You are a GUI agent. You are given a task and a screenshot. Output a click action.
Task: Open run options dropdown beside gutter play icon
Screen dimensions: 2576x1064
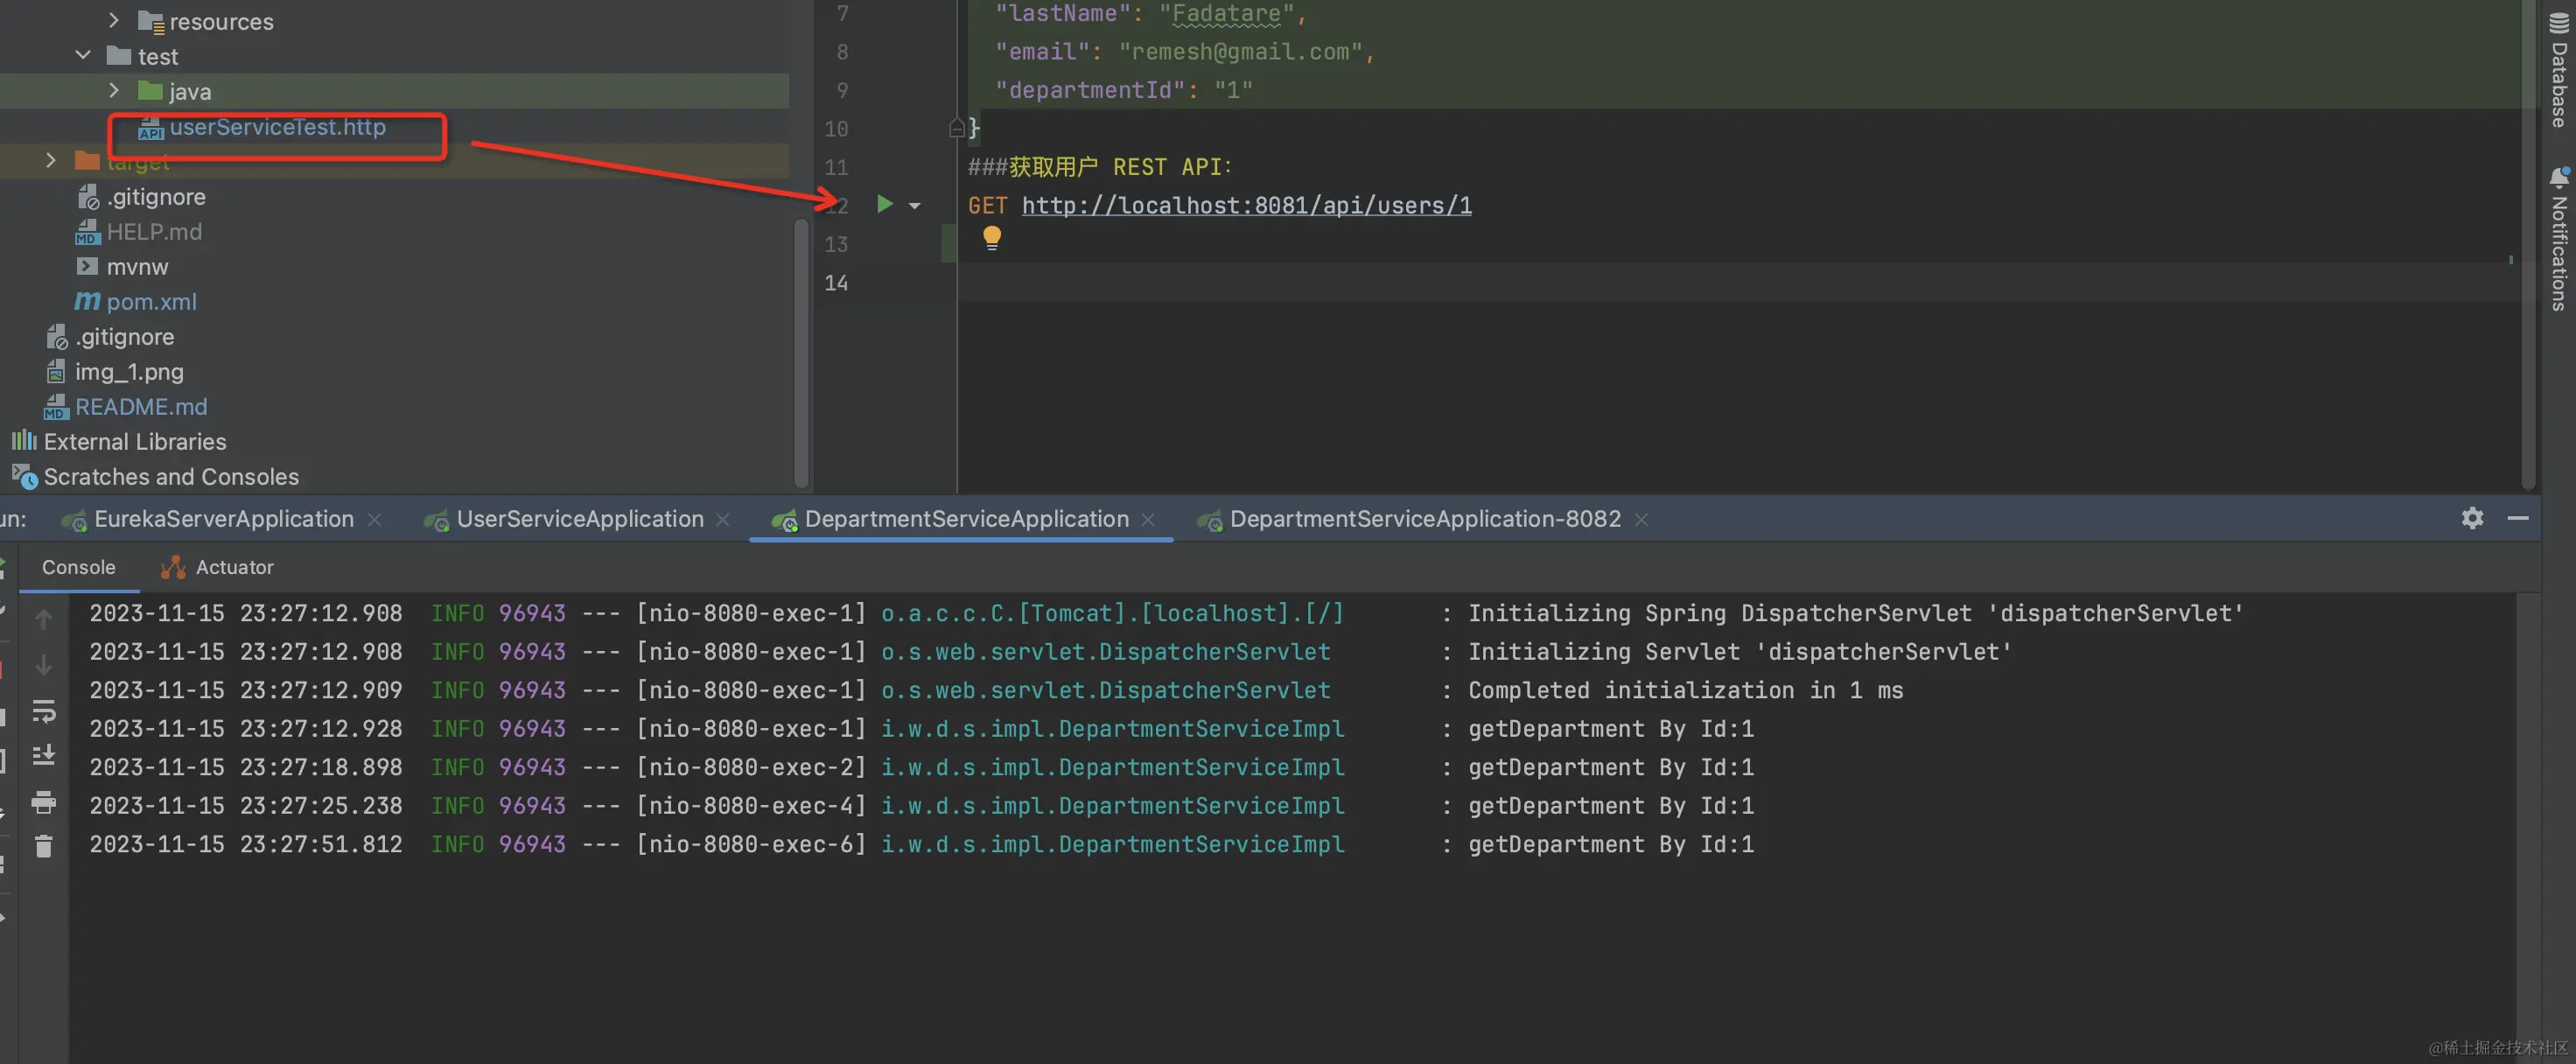(914, 206)
